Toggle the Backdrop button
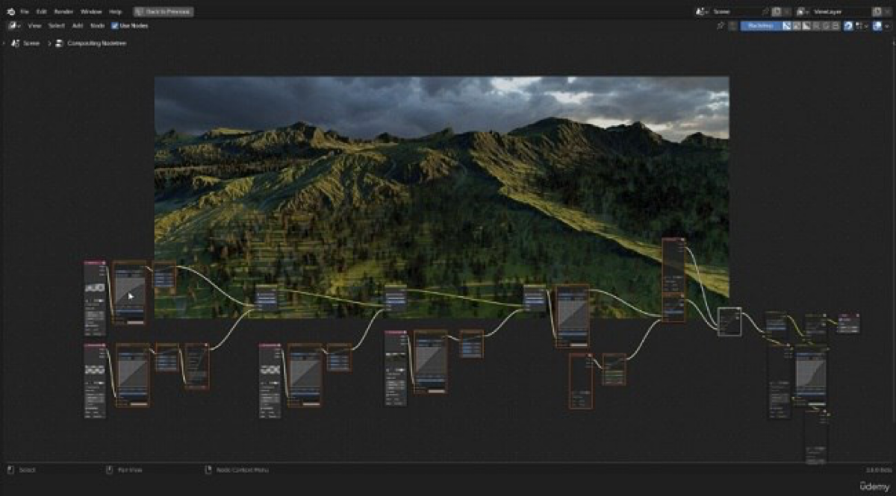Image resolution: width=896 pixels, height=496 pixels. [760, 25]
